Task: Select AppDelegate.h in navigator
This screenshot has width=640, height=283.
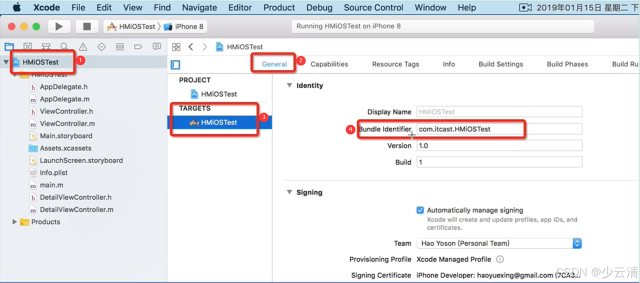Action: (x=63, y=87)
